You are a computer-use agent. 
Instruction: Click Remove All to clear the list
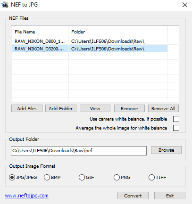[163, 108]
